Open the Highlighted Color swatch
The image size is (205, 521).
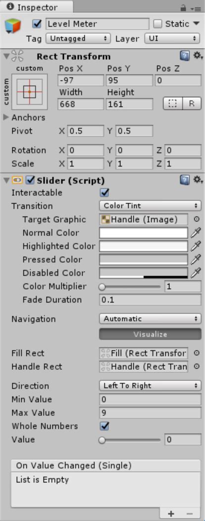(x=143, y=246)
